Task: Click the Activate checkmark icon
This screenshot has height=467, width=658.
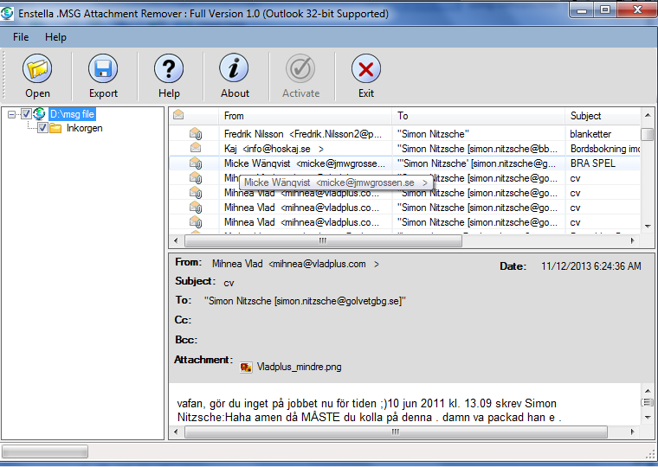Action: pos(300,69)
